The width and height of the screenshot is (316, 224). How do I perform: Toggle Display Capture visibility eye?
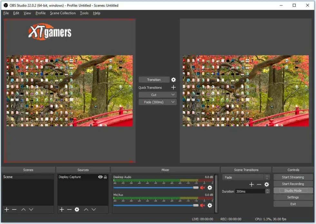coord(100,177)
